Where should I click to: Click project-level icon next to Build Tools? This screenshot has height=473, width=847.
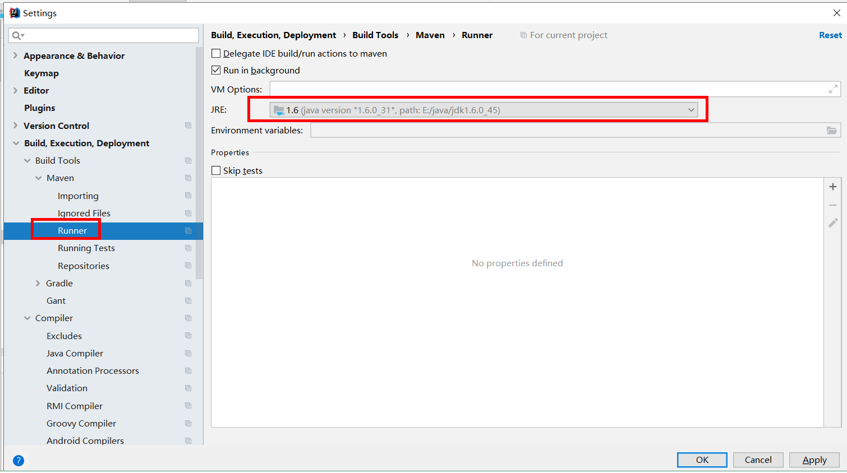(188, 160)
